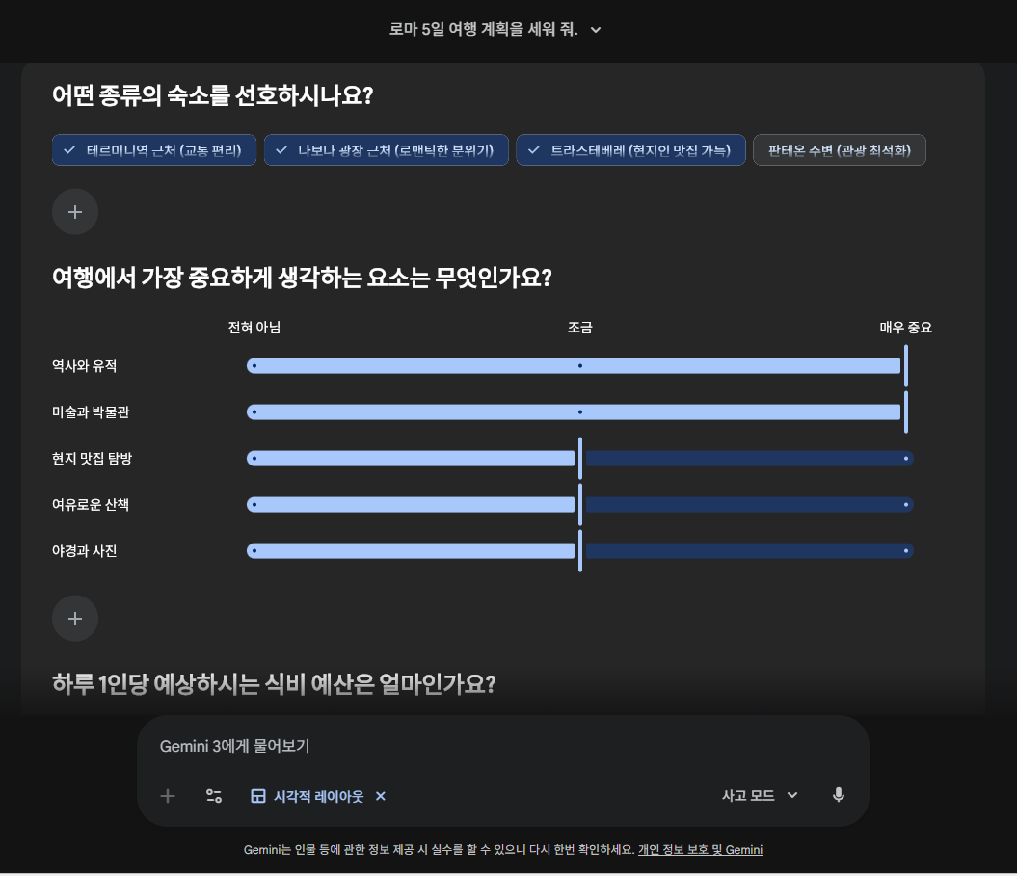Set 현지 맛집 탐방 slider to 조금
Viewport: 1017px width, 876px height.
click(579, 458)
